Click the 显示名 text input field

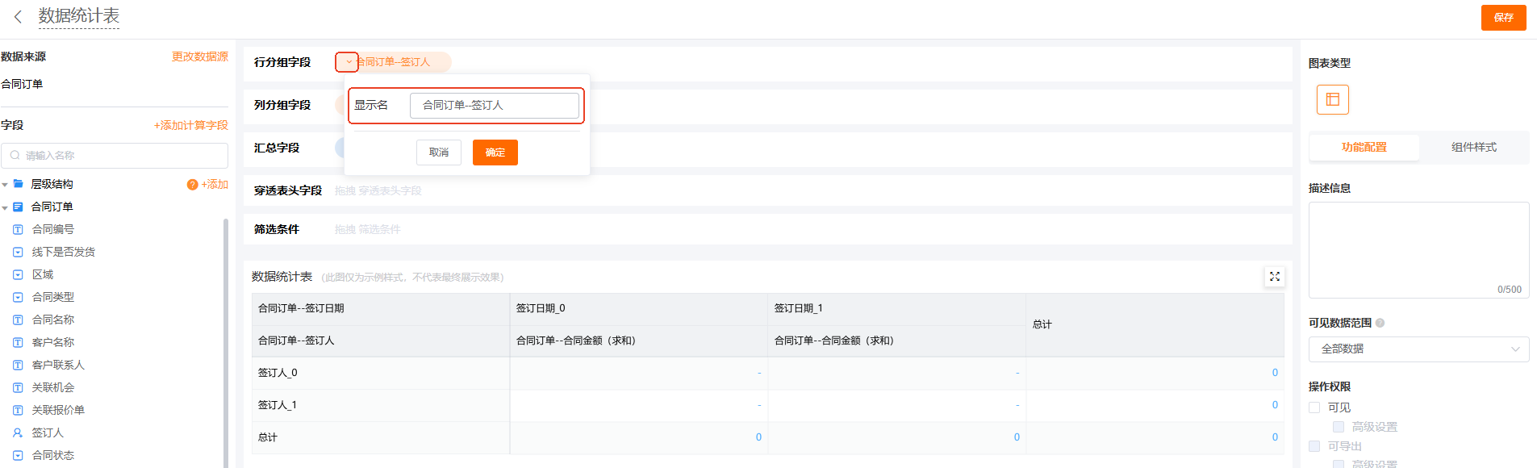494,106
